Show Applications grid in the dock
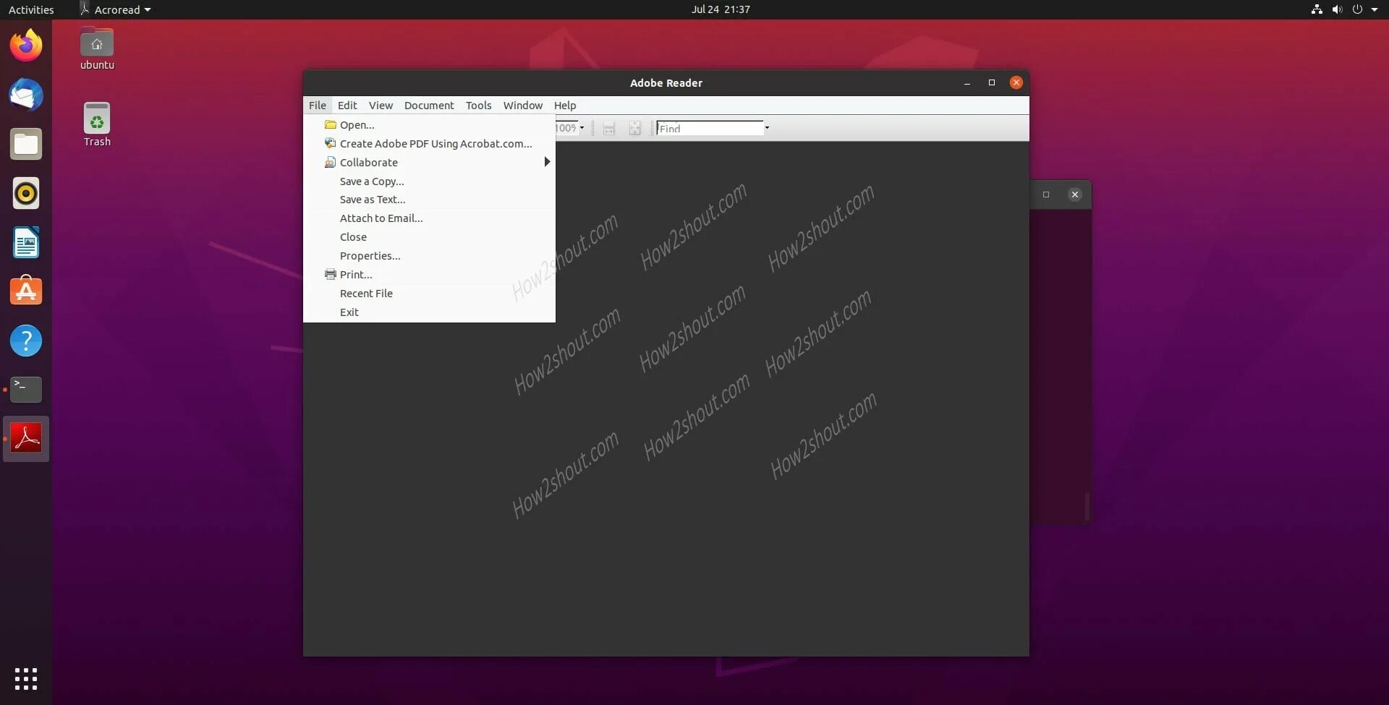Viewport: 1389px width, 705px height. [26, 679]
